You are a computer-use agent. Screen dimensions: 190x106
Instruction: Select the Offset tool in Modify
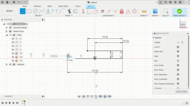tap(75, 11)
